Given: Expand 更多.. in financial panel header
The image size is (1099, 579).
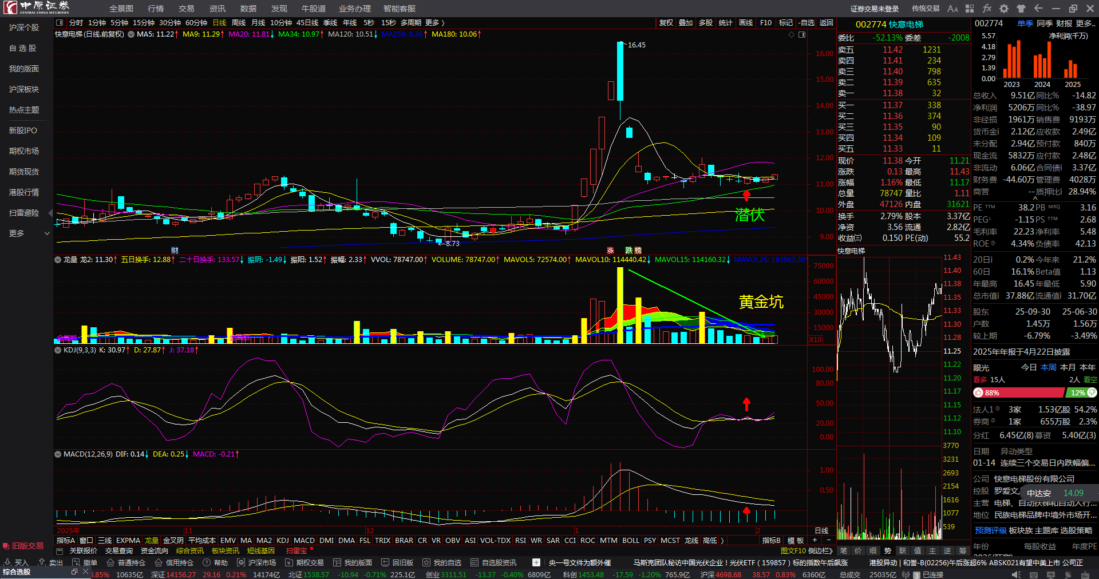Looking at the screenshot, I should pos(1086,23).
